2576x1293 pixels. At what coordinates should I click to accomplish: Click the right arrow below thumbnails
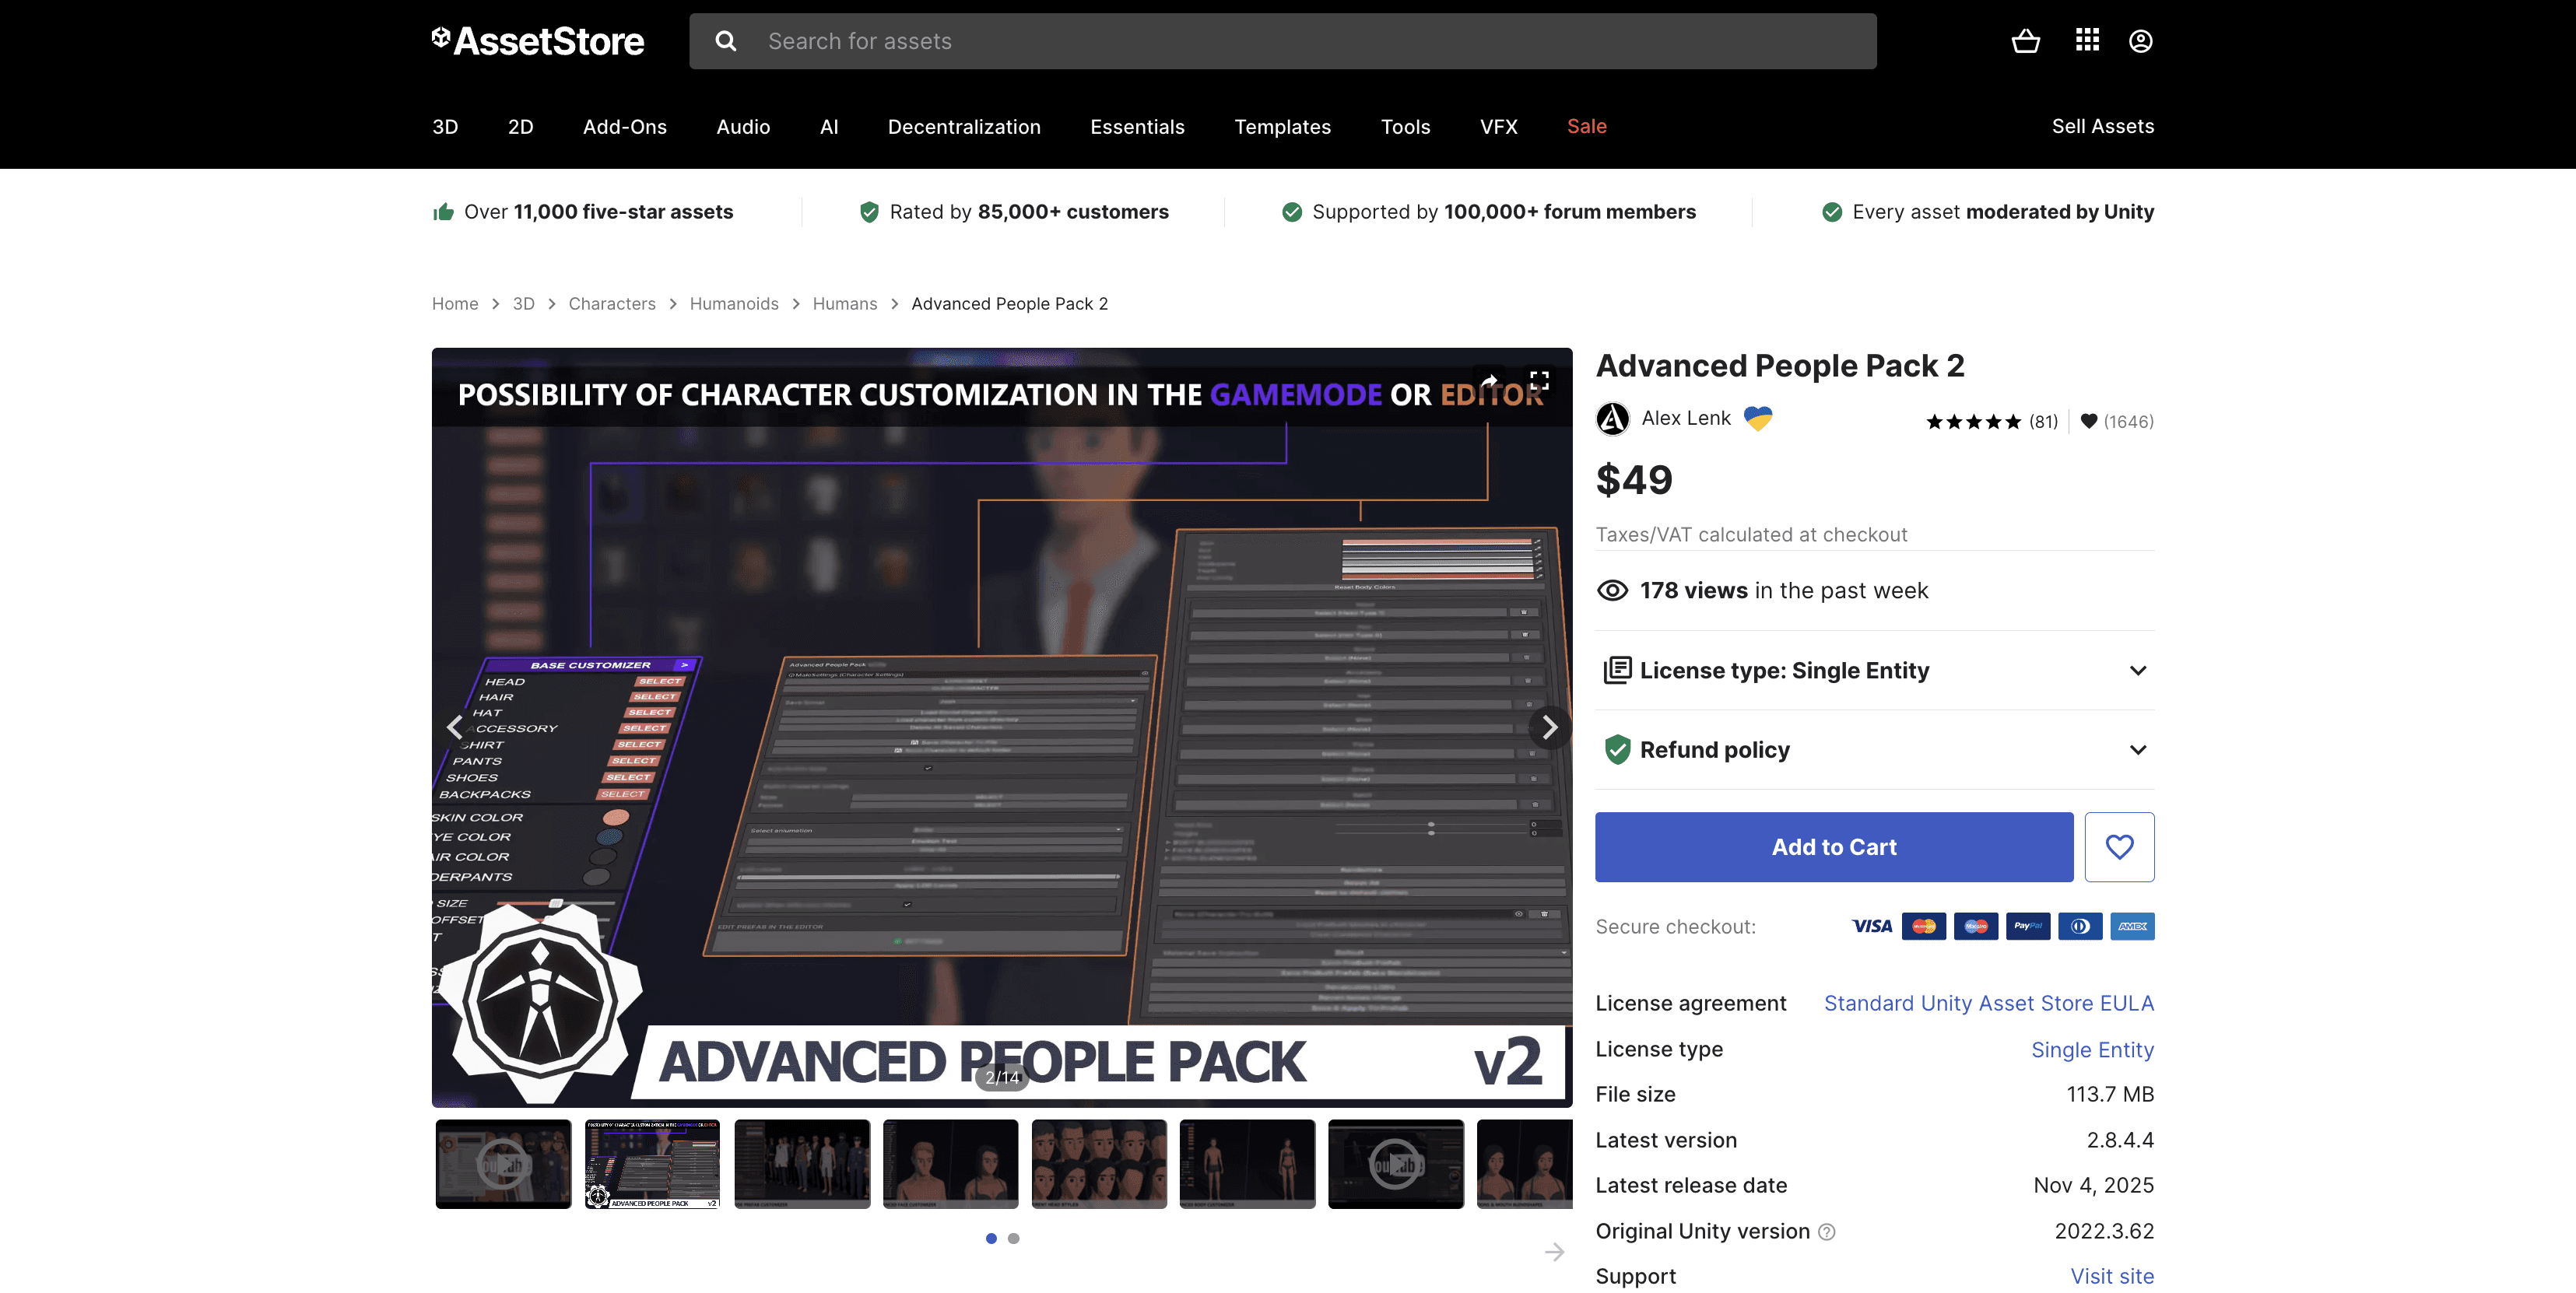click(1554, 1252)
